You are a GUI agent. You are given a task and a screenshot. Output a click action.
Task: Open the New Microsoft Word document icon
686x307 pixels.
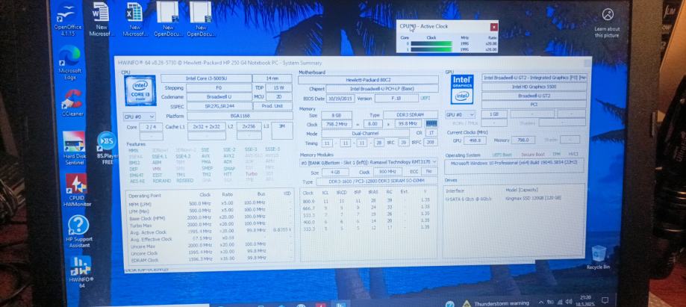[x=102, y=19]
